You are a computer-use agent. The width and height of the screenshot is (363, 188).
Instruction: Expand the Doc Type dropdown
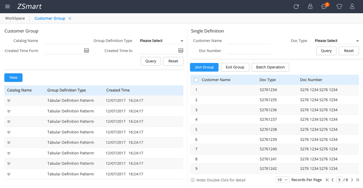tap(336, 41)
